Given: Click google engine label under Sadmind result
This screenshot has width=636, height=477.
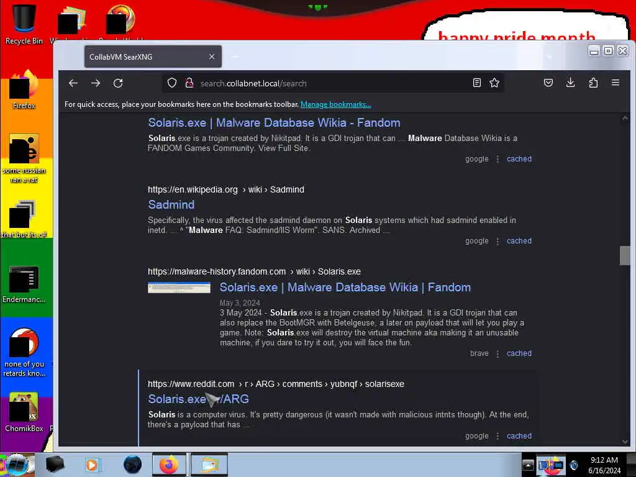Looking at the screenshot, I should coord(477,241).
